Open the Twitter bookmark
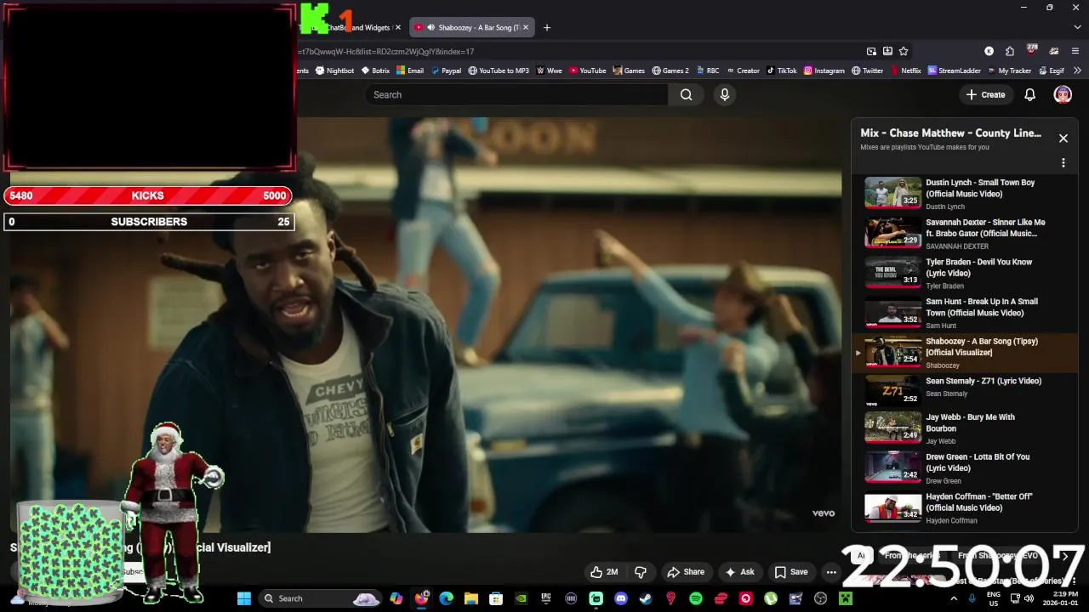 coord(868,71)
